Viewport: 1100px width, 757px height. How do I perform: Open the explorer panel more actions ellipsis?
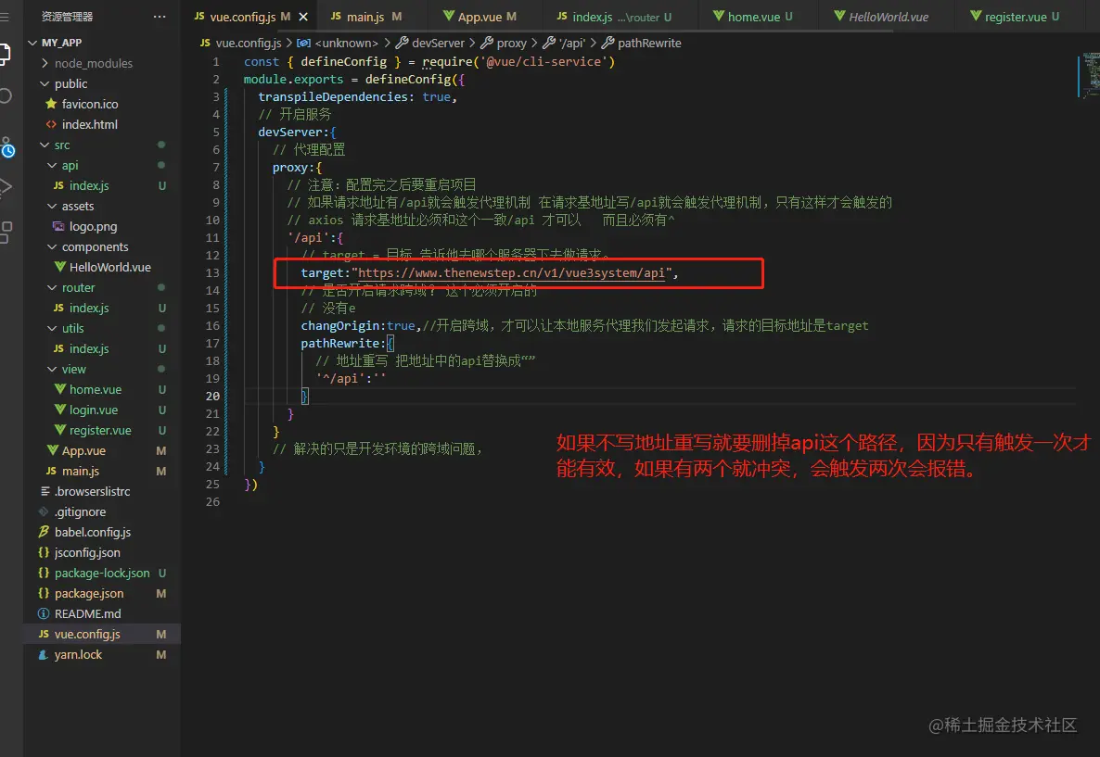[160, 16]
